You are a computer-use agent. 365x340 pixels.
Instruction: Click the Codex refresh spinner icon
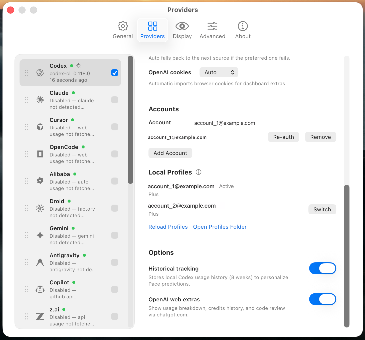[79, 66]
